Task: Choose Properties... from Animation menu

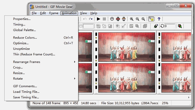Action: tap(41, 19)
